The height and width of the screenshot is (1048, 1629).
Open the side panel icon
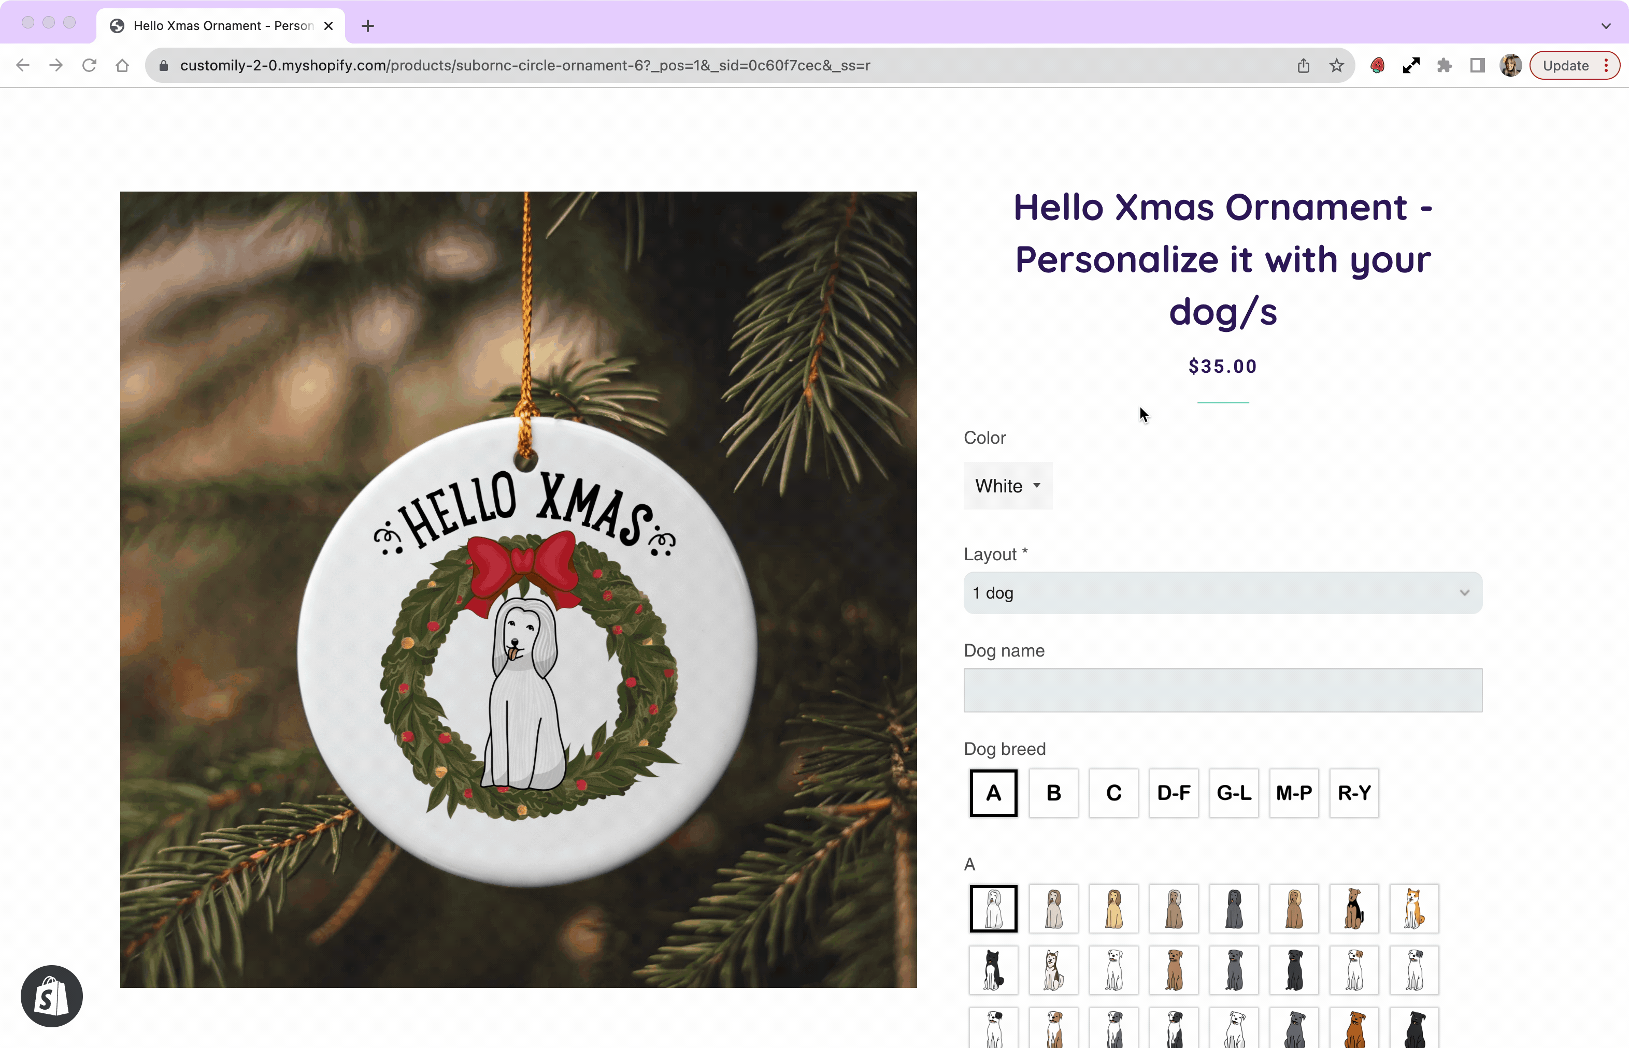1477,65
